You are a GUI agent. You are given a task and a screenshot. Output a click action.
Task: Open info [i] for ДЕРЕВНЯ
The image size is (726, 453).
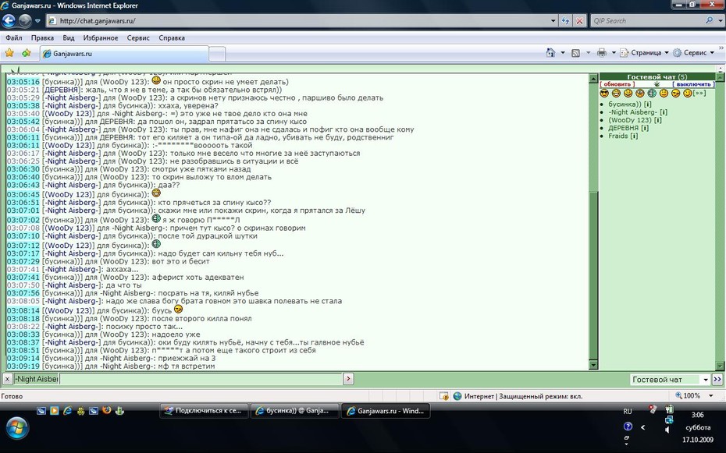[645, 128]
